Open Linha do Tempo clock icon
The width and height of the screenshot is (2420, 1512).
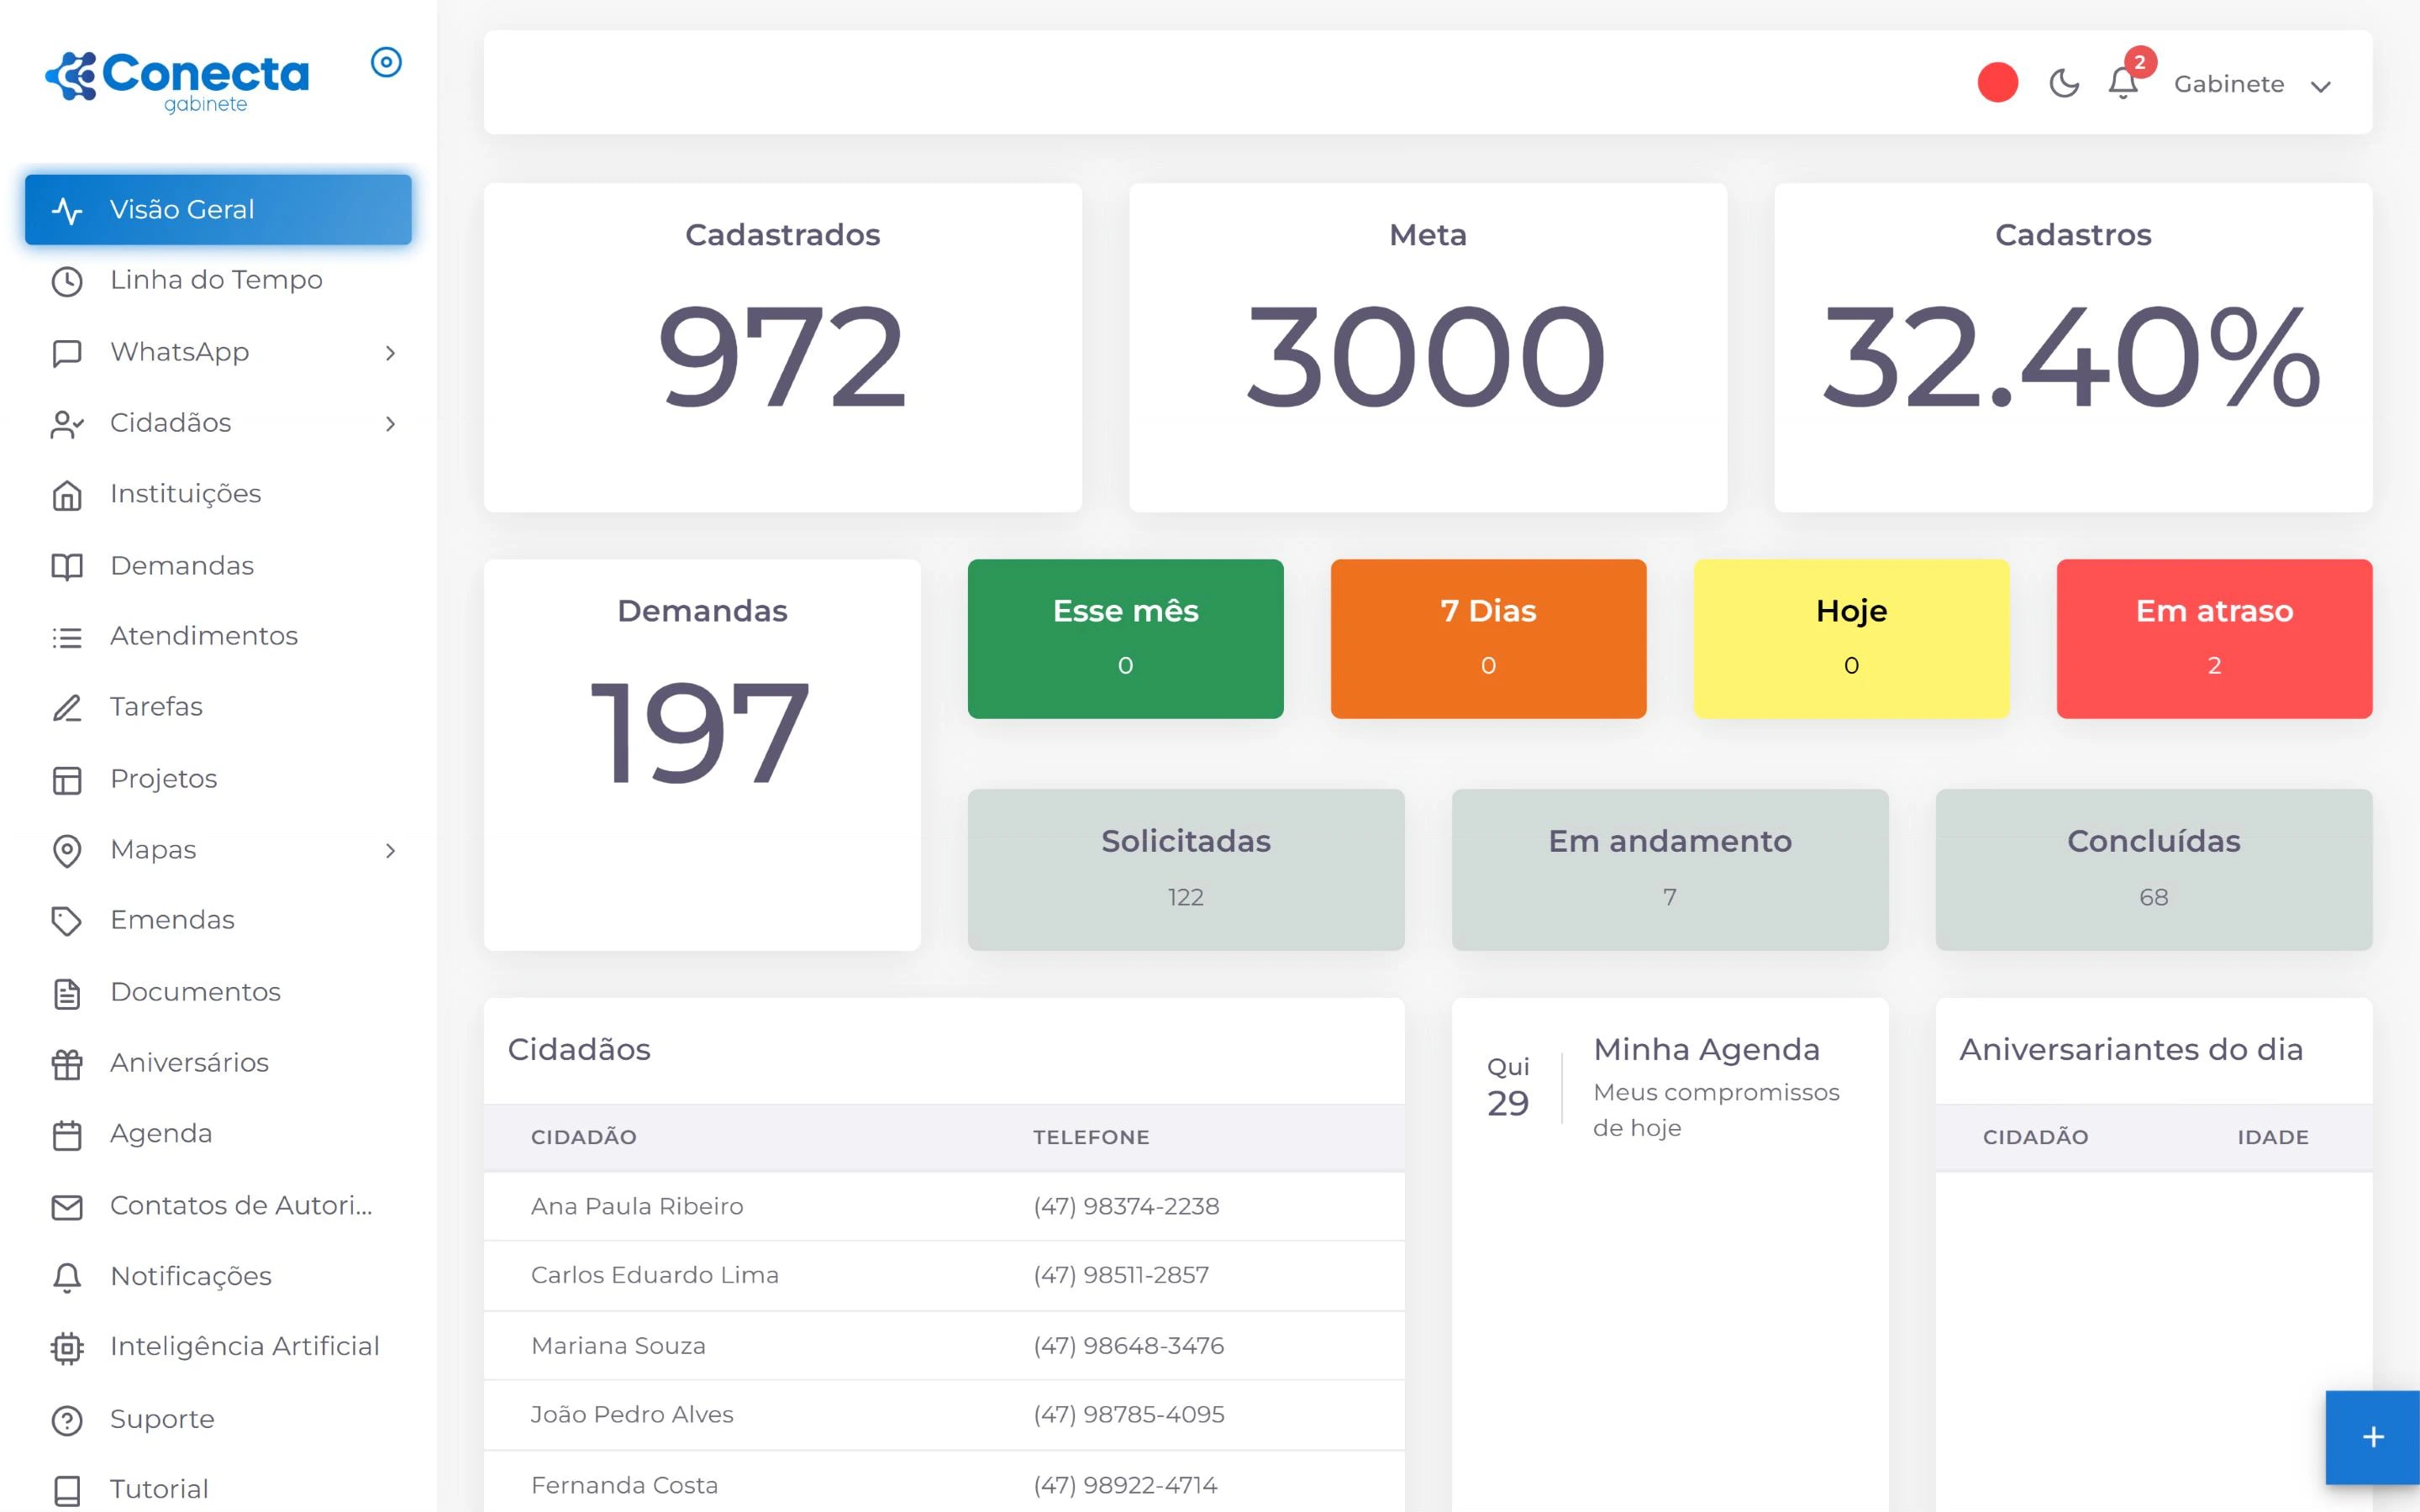[x=67, y=281]
